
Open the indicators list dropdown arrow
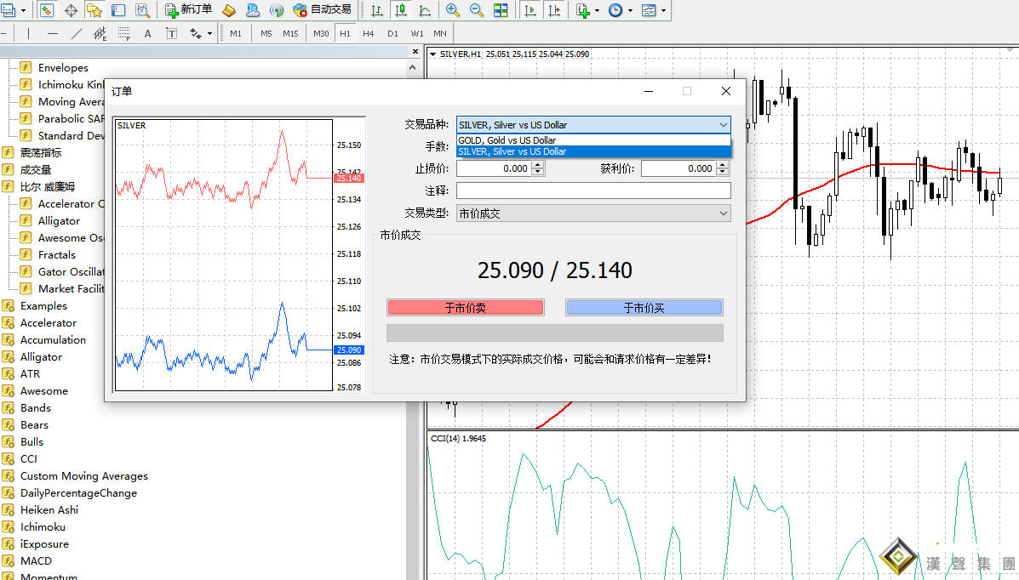coord(598,11)
